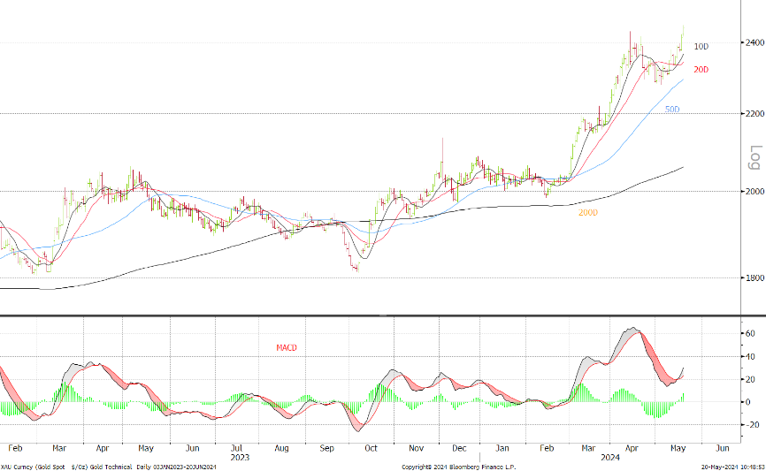
Task: Click the 2200 price axis value
Action: coord(755,113)
